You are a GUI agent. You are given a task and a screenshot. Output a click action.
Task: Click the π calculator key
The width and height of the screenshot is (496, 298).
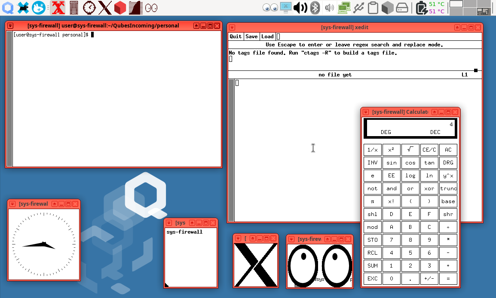372,201
